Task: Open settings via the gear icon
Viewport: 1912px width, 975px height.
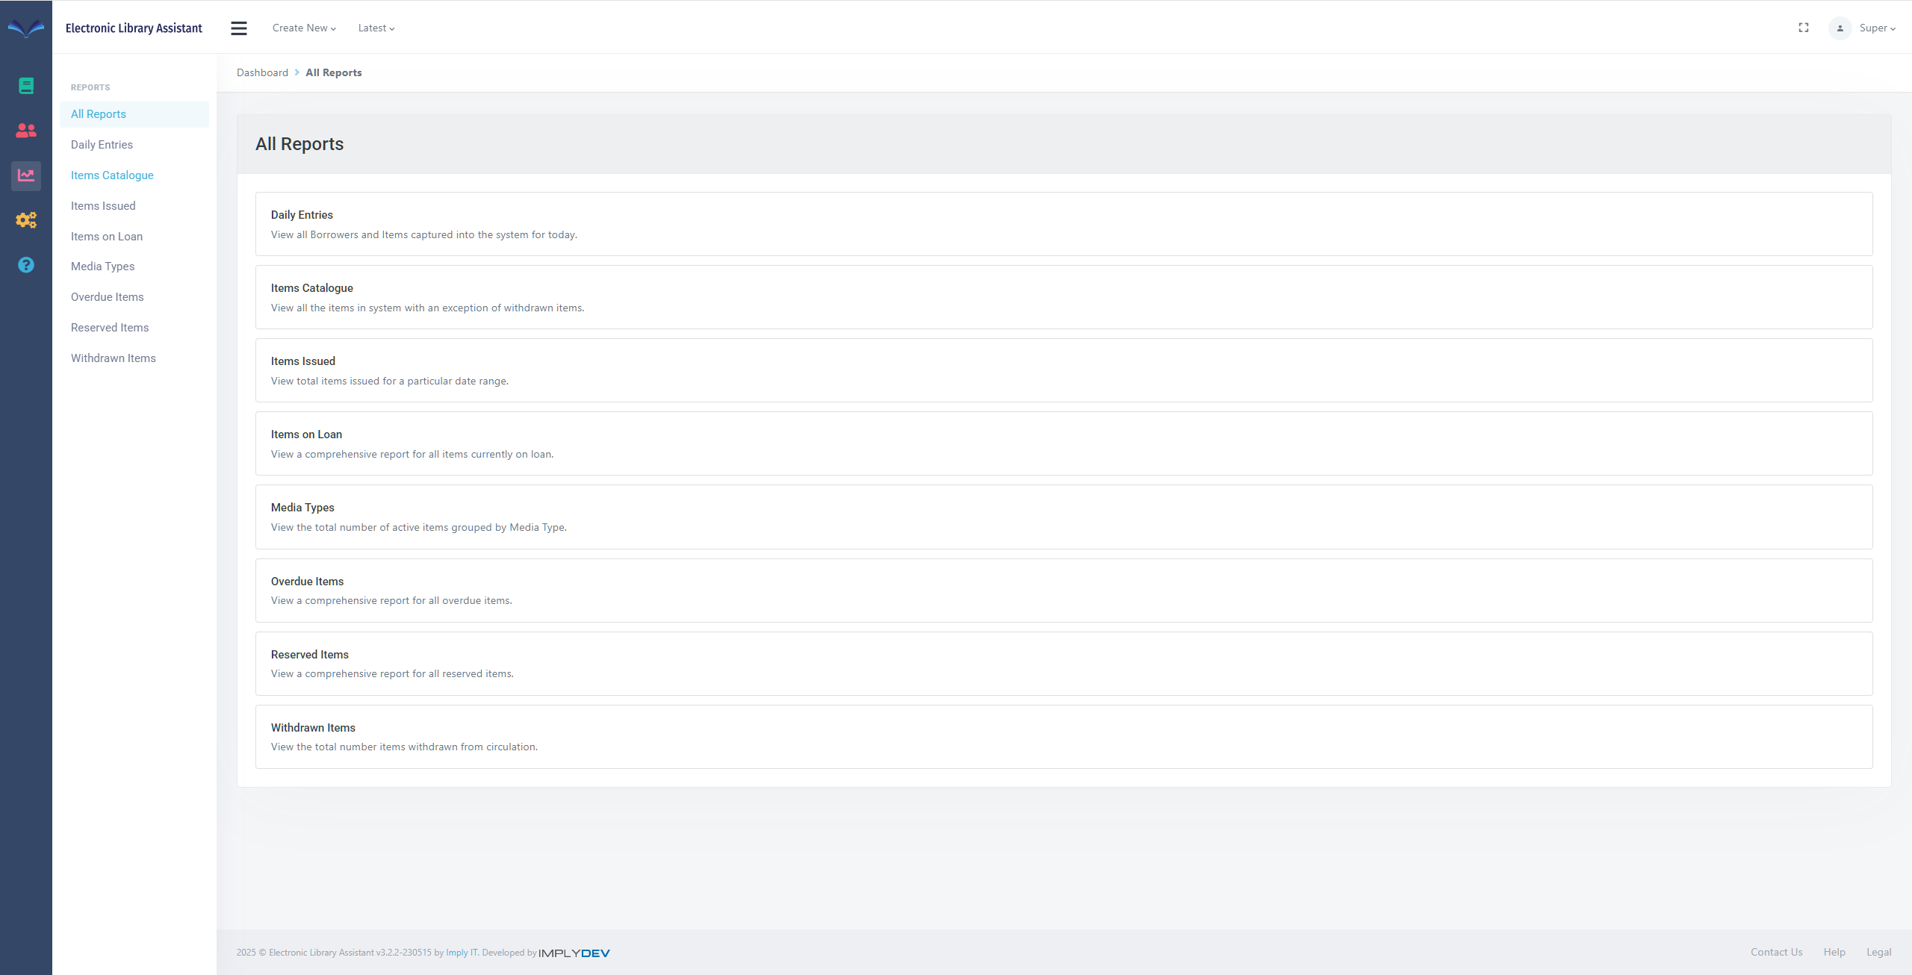Action: pyautogui.click(x=26, y=219)
